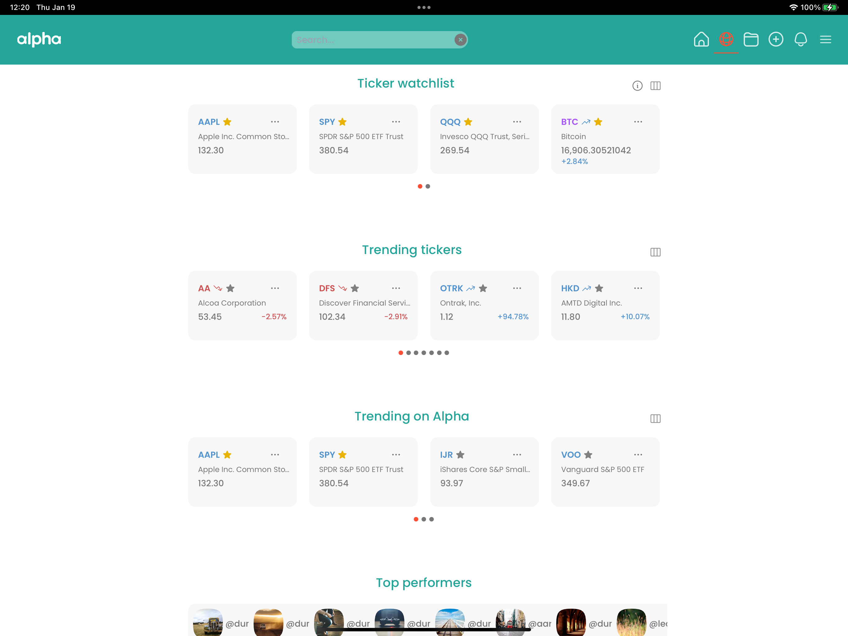Star the VOO ticker
This screenshot has height=636, width=848.
tap(588, 455)
